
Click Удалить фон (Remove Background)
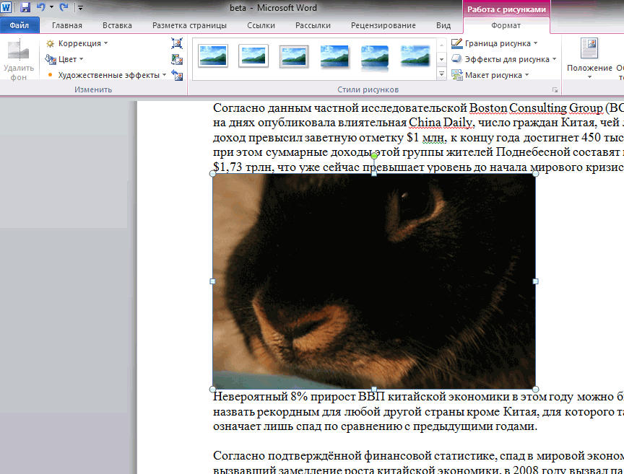[18, 61]
